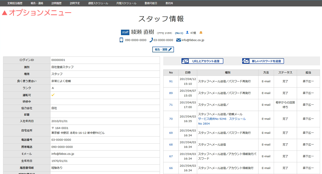Open the スケジュール No 2804 link
This screenshot has height=174, width=322.
click(x=237, y=119)
